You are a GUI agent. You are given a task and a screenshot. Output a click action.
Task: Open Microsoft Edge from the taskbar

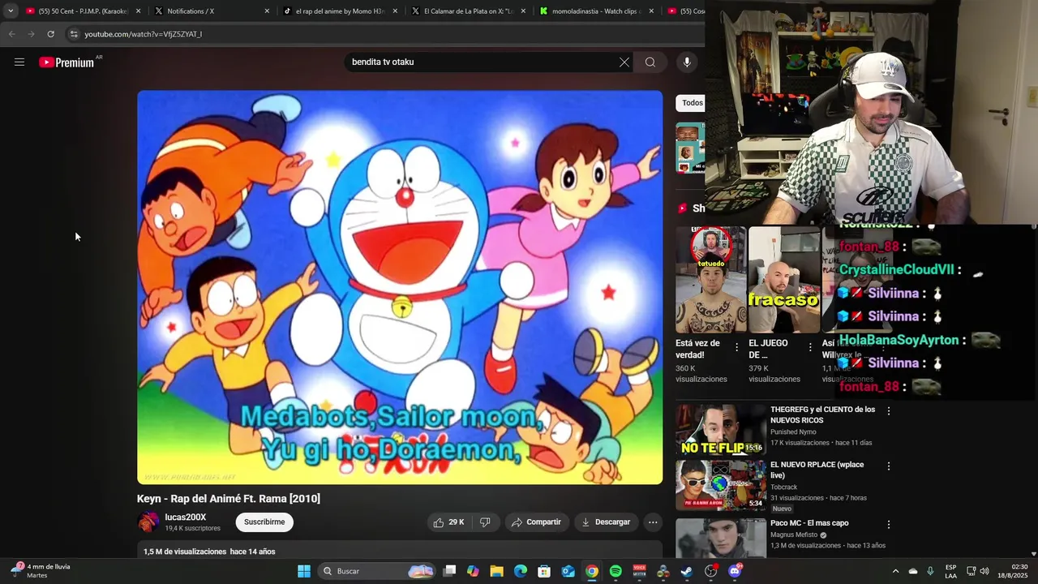click(521, 571)
